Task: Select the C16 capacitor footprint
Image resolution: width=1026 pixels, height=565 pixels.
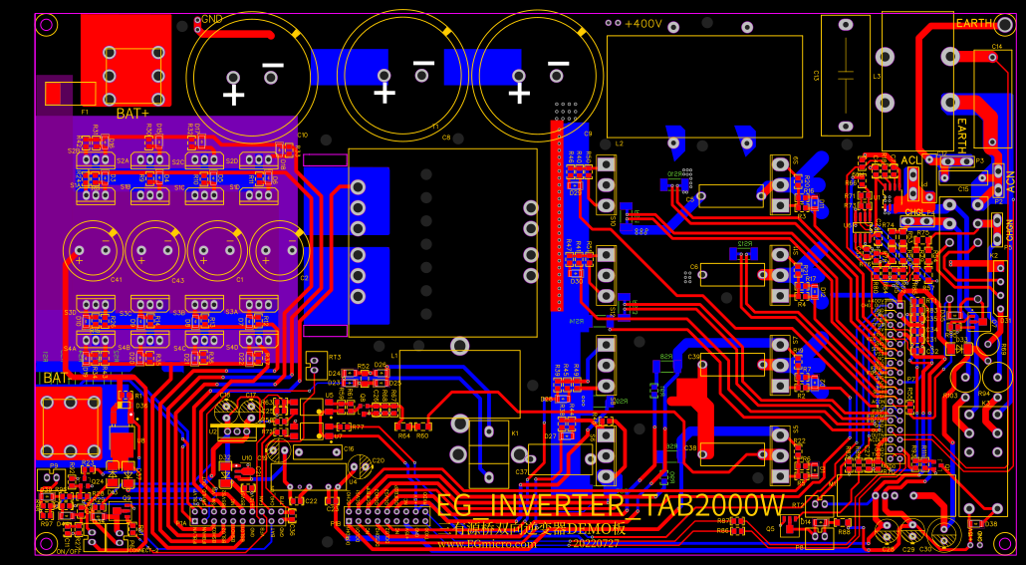Action: 318,451
